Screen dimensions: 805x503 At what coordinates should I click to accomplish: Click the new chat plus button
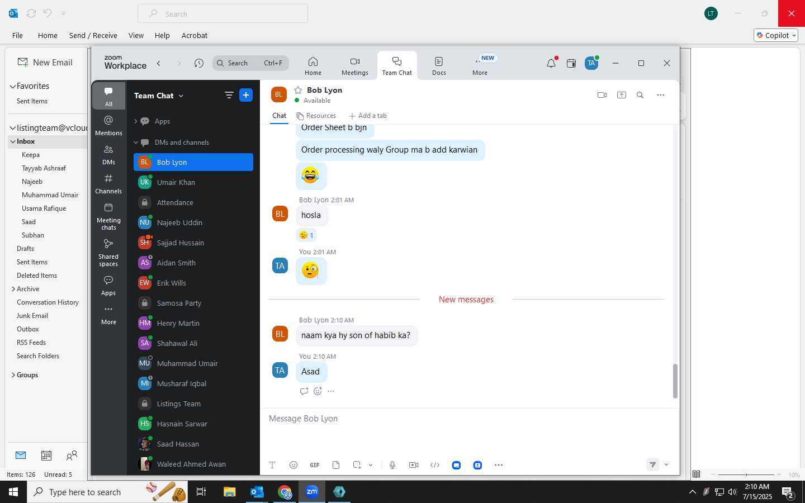pos(246,95)
